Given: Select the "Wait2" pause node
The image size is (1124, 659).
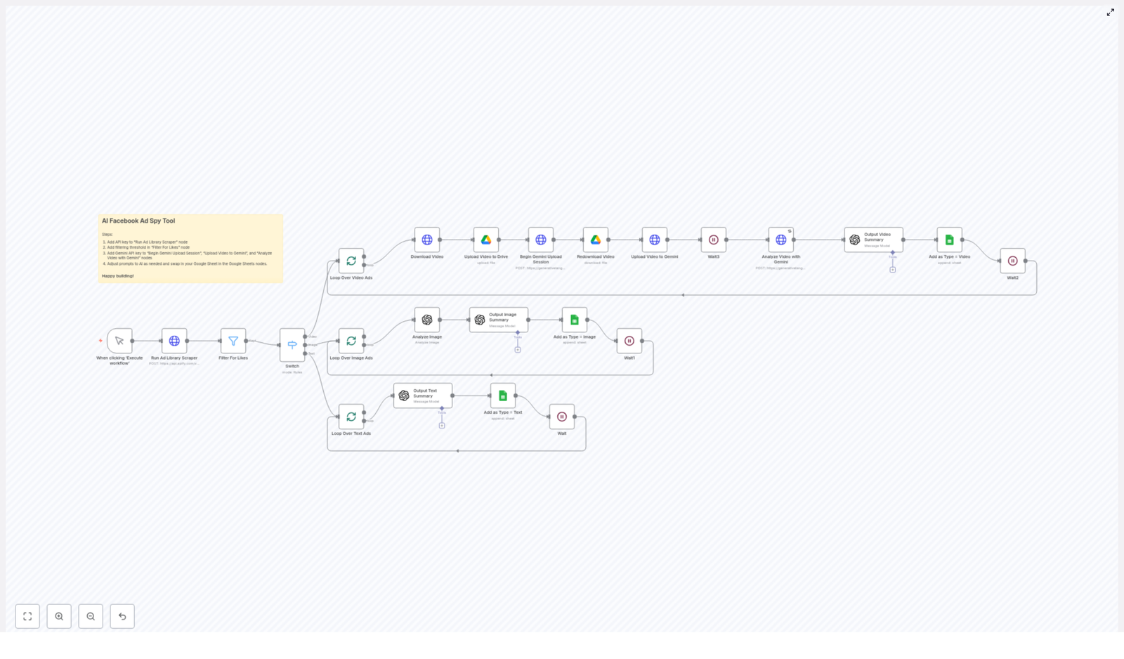Looking at the screenshot, I should 1012,261.
